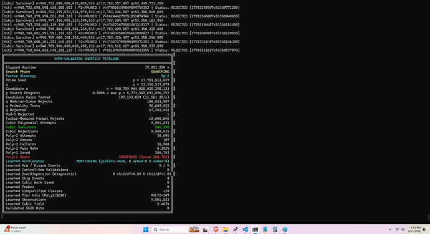The image size is (430, 234).
Task: Click the 'Poly-2 Pass Rate' label
Action: [x=22, y=149]
